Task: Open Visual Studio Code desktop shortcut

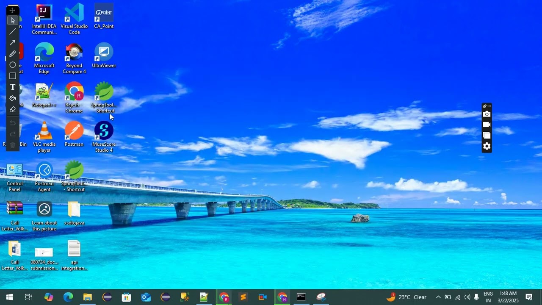Action: click(x=74, y=19)
